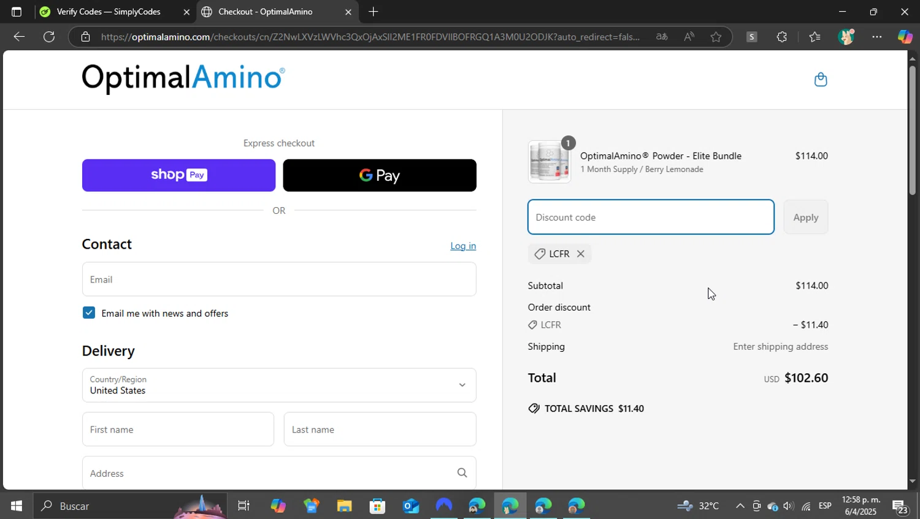Focus the Address input field
920x519 pixels.
(279, 472)
